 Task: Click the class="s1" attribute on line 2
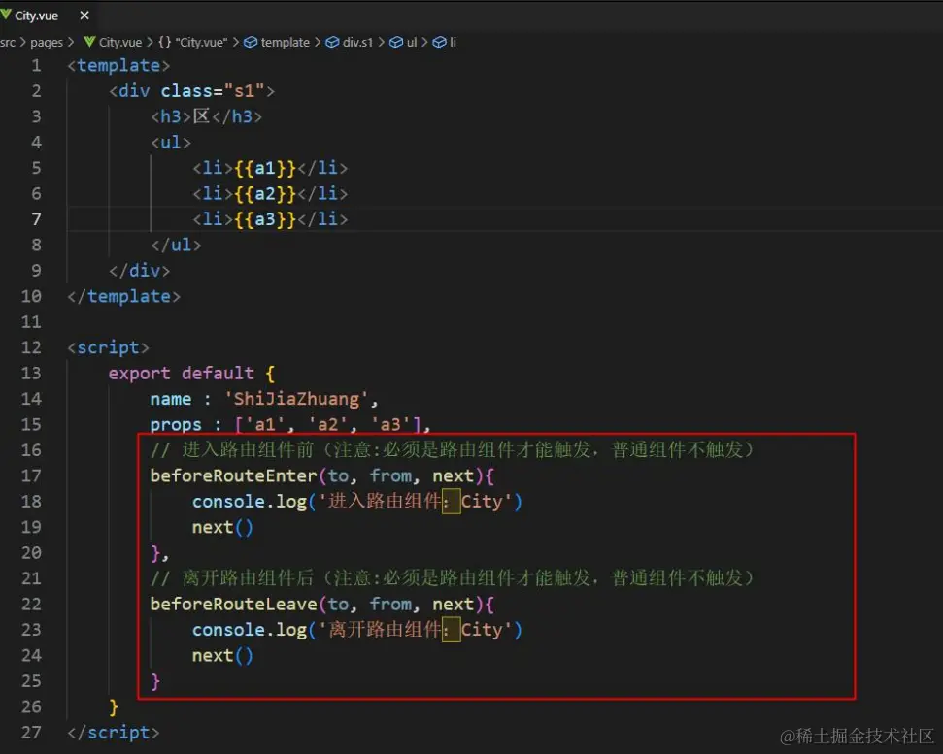coord(213,91)
